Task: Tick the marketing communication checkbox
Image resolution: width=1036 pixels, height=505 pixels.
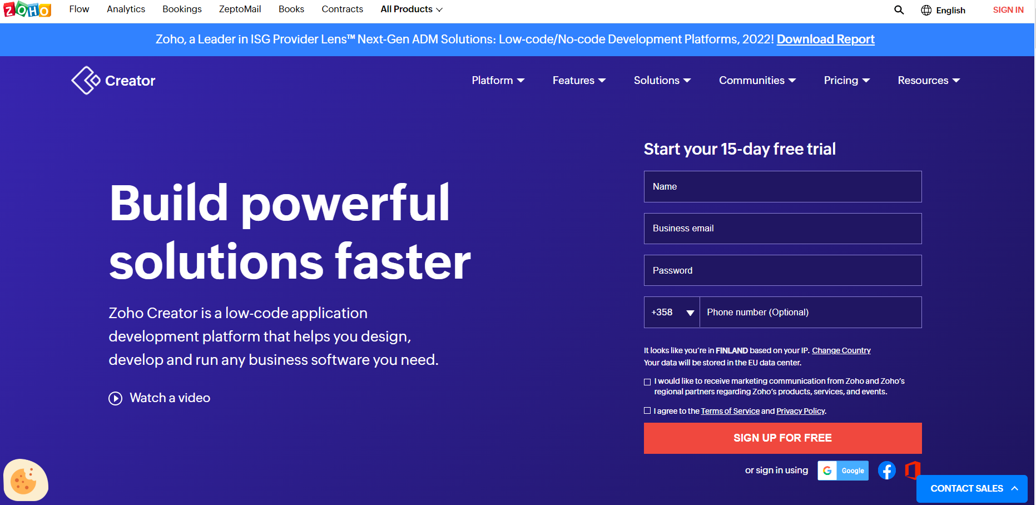Action: [647, 382]
